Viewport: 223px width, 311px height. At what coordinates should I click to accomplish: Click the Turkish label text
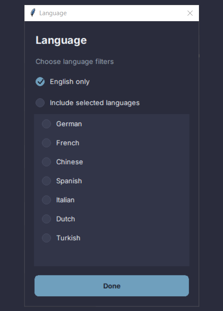68,238
